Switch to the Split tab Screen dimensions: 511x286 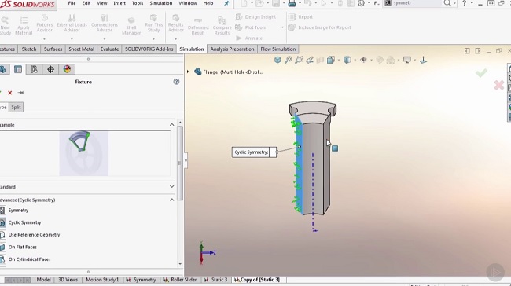pos(16,107)
